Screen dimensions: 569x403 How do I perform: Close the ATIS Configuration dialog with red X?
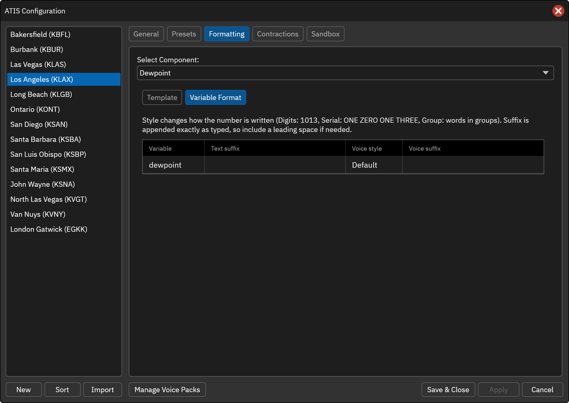[x=558, y=11]
